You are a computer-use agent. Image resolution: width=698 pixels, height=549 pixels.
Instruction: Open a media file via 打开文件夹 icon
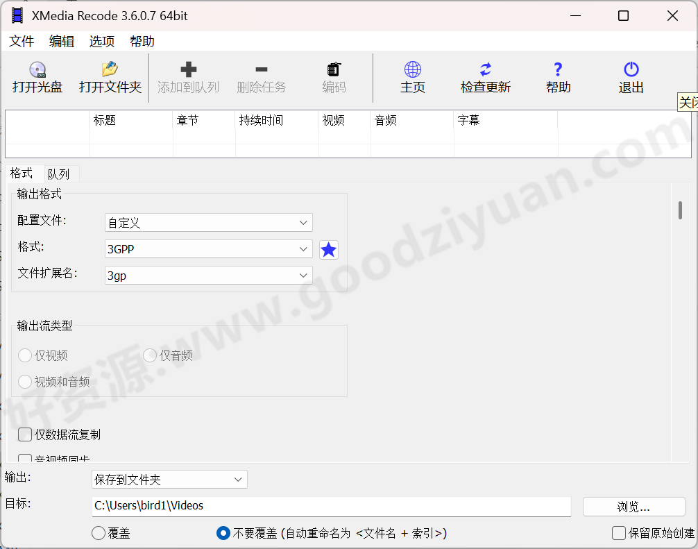point(110,76)
